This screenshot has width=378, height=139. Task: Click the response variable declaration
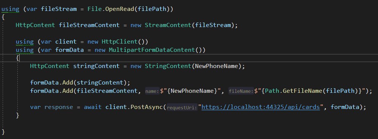point(59,107)
